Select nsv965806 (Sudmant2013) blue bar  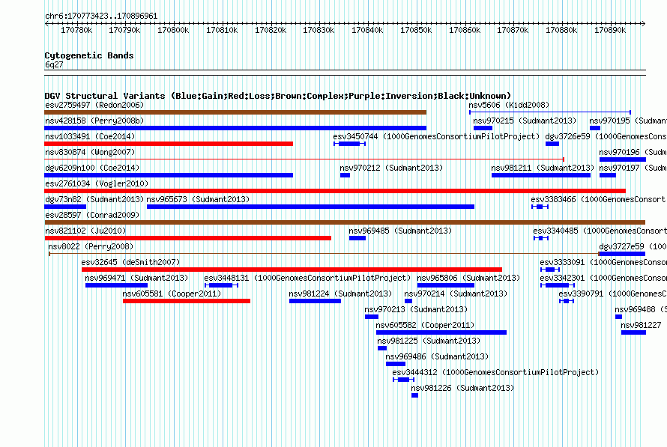click(446, 285)
